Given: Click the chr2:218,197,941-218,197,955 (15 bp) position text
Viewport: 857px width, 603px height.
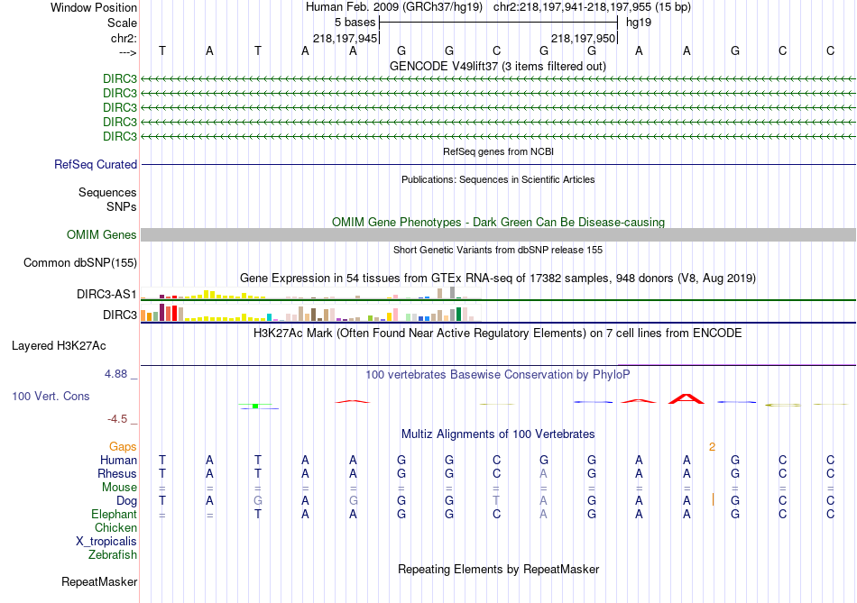Looking at the screenshot, I should [592, 7].
